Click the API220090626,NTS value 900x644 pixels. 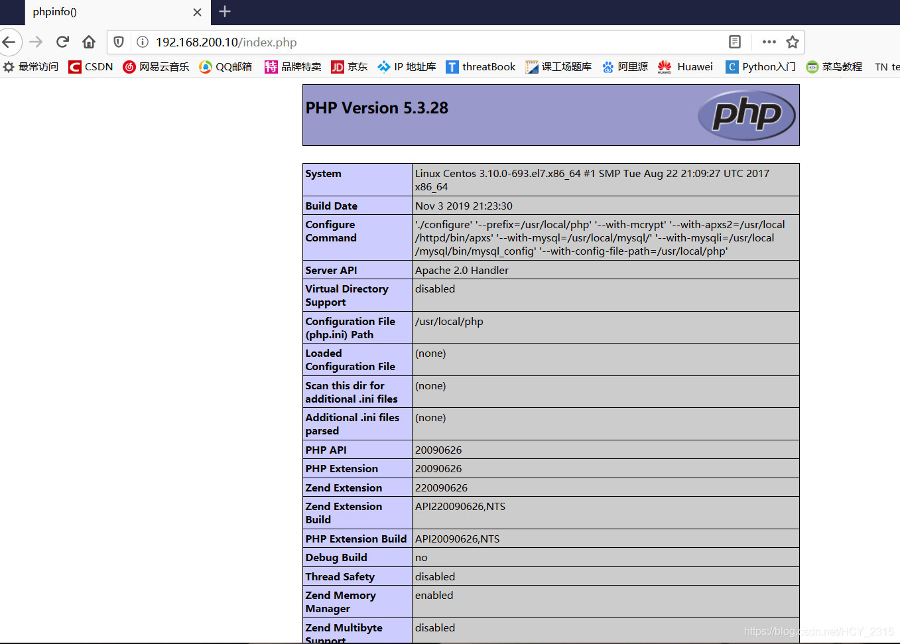tap(460, 507)
